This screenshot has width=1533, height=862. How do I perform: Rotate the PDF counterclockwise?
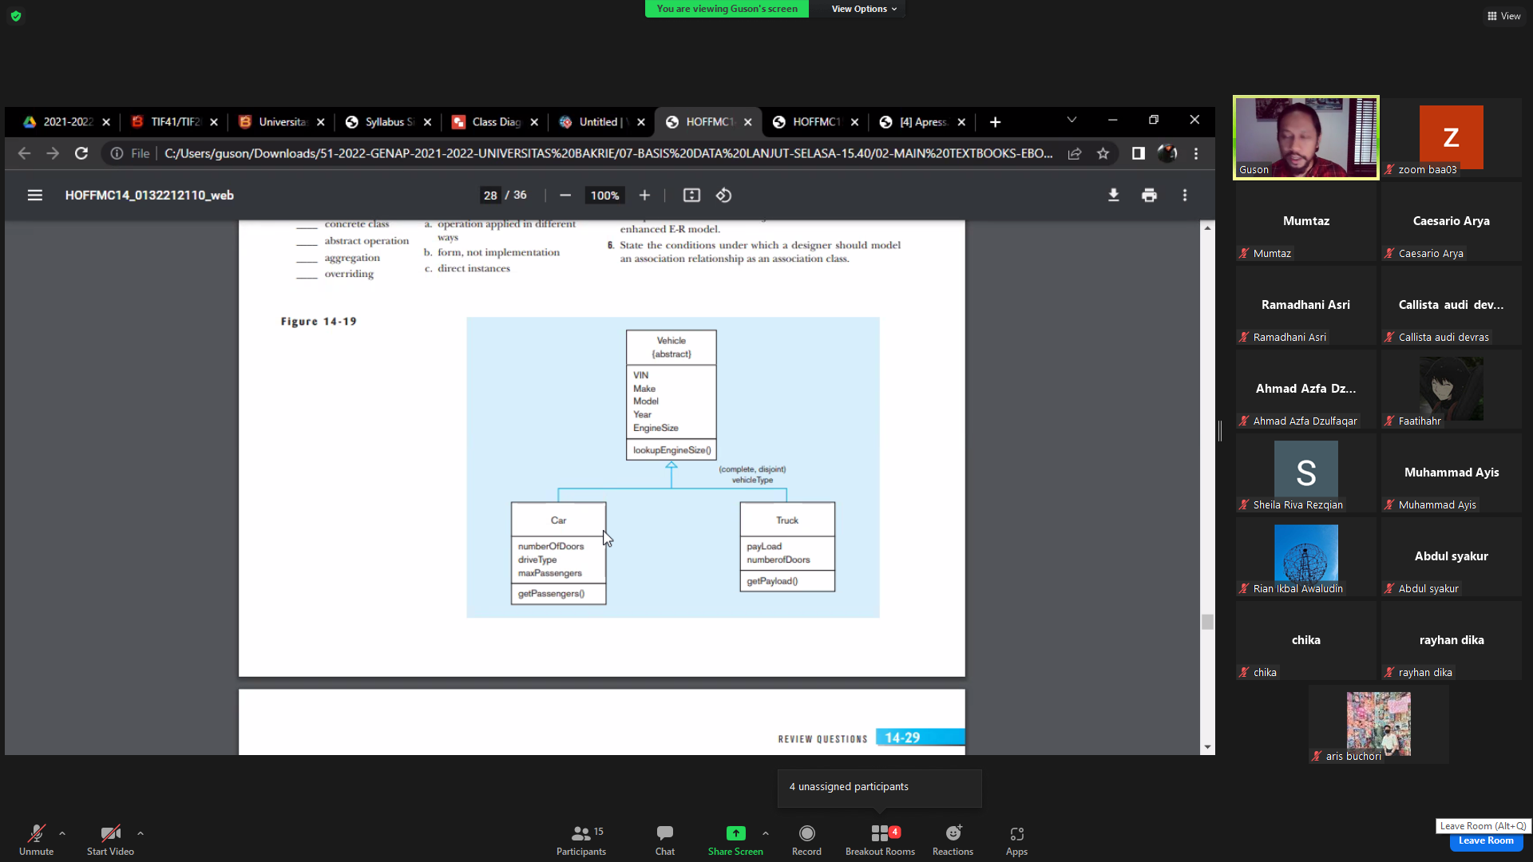(723, 196)
